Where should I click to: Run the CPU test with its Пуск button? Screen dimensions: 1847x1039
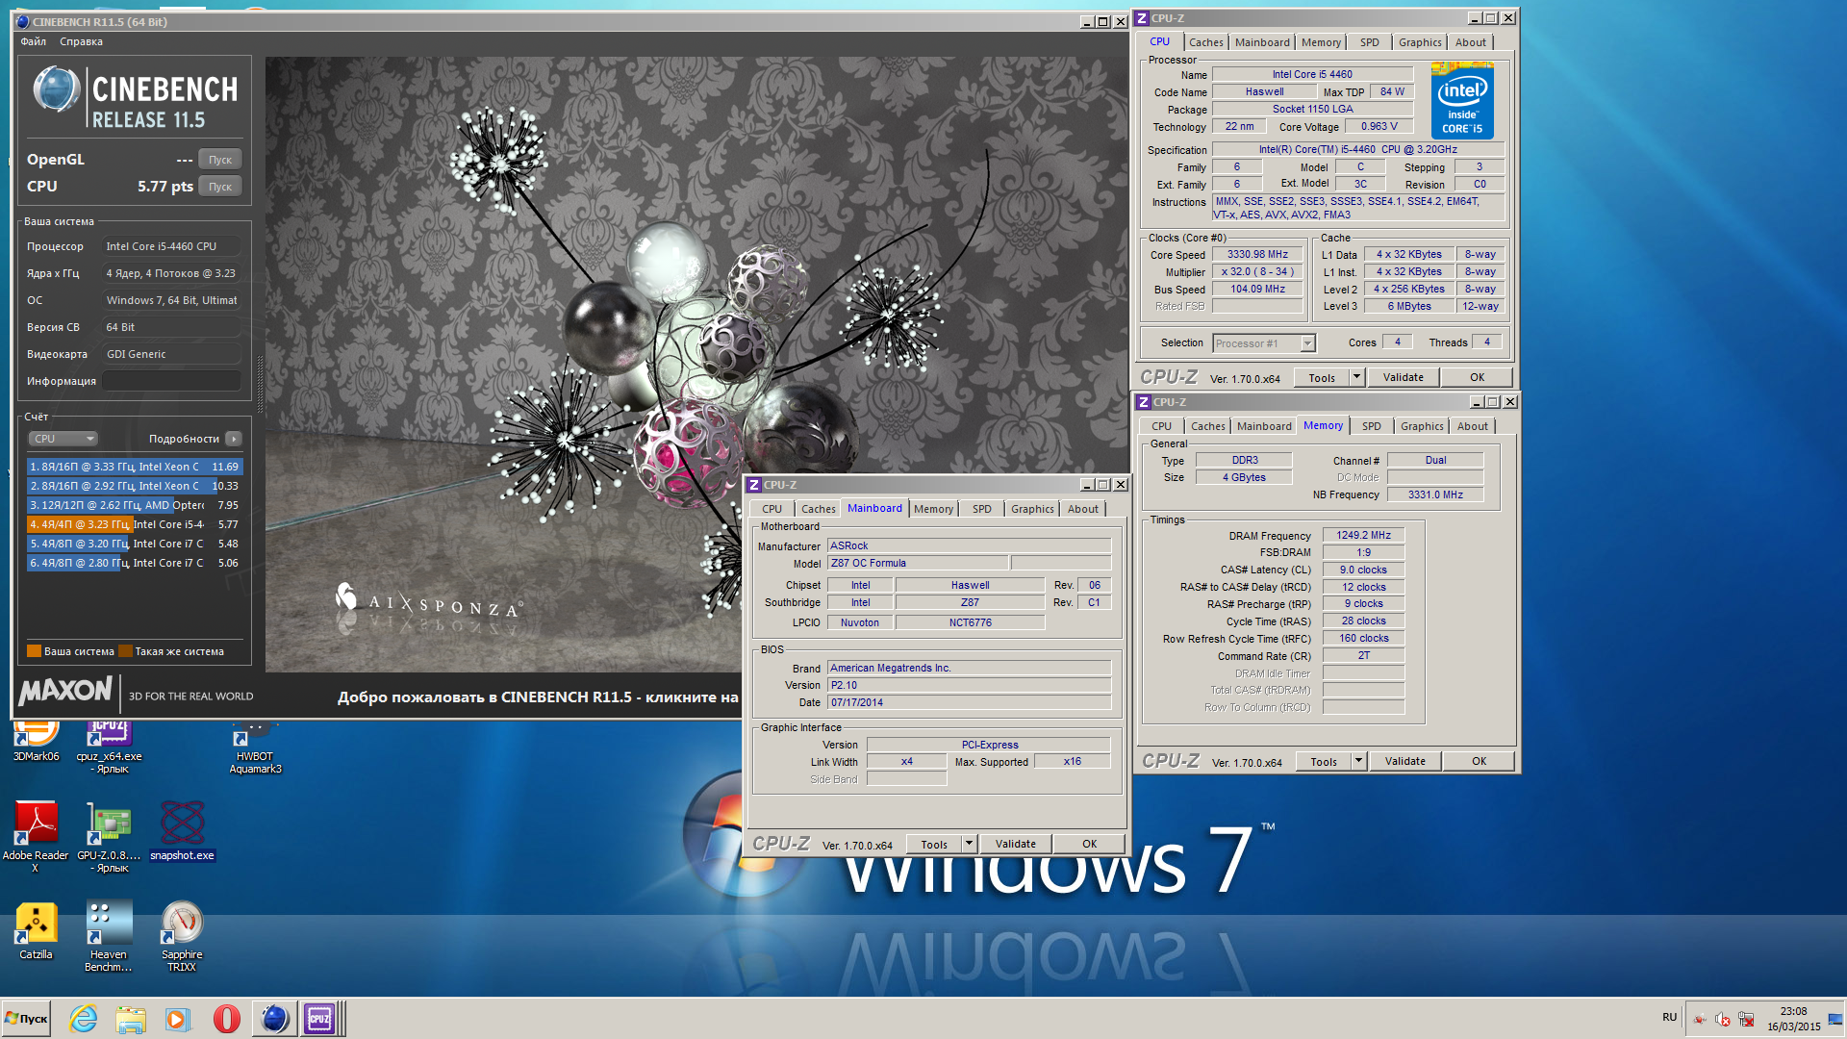220,187
